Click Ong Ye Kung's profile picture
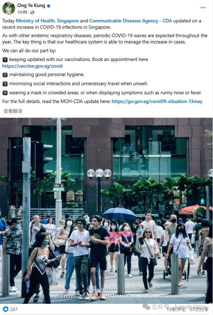213x315 pixels. pos(9,9)
